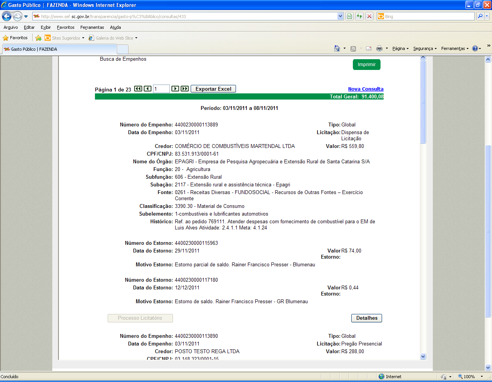Toggle Compatibility View icon
The width and height of the screenshot is (492, 382).
[349, 16]
